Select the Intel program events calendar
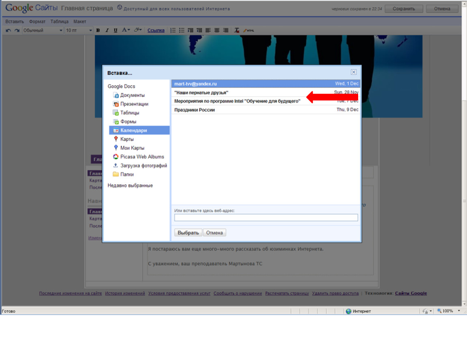This screenshot has height=351, width=467. [266, 101]
